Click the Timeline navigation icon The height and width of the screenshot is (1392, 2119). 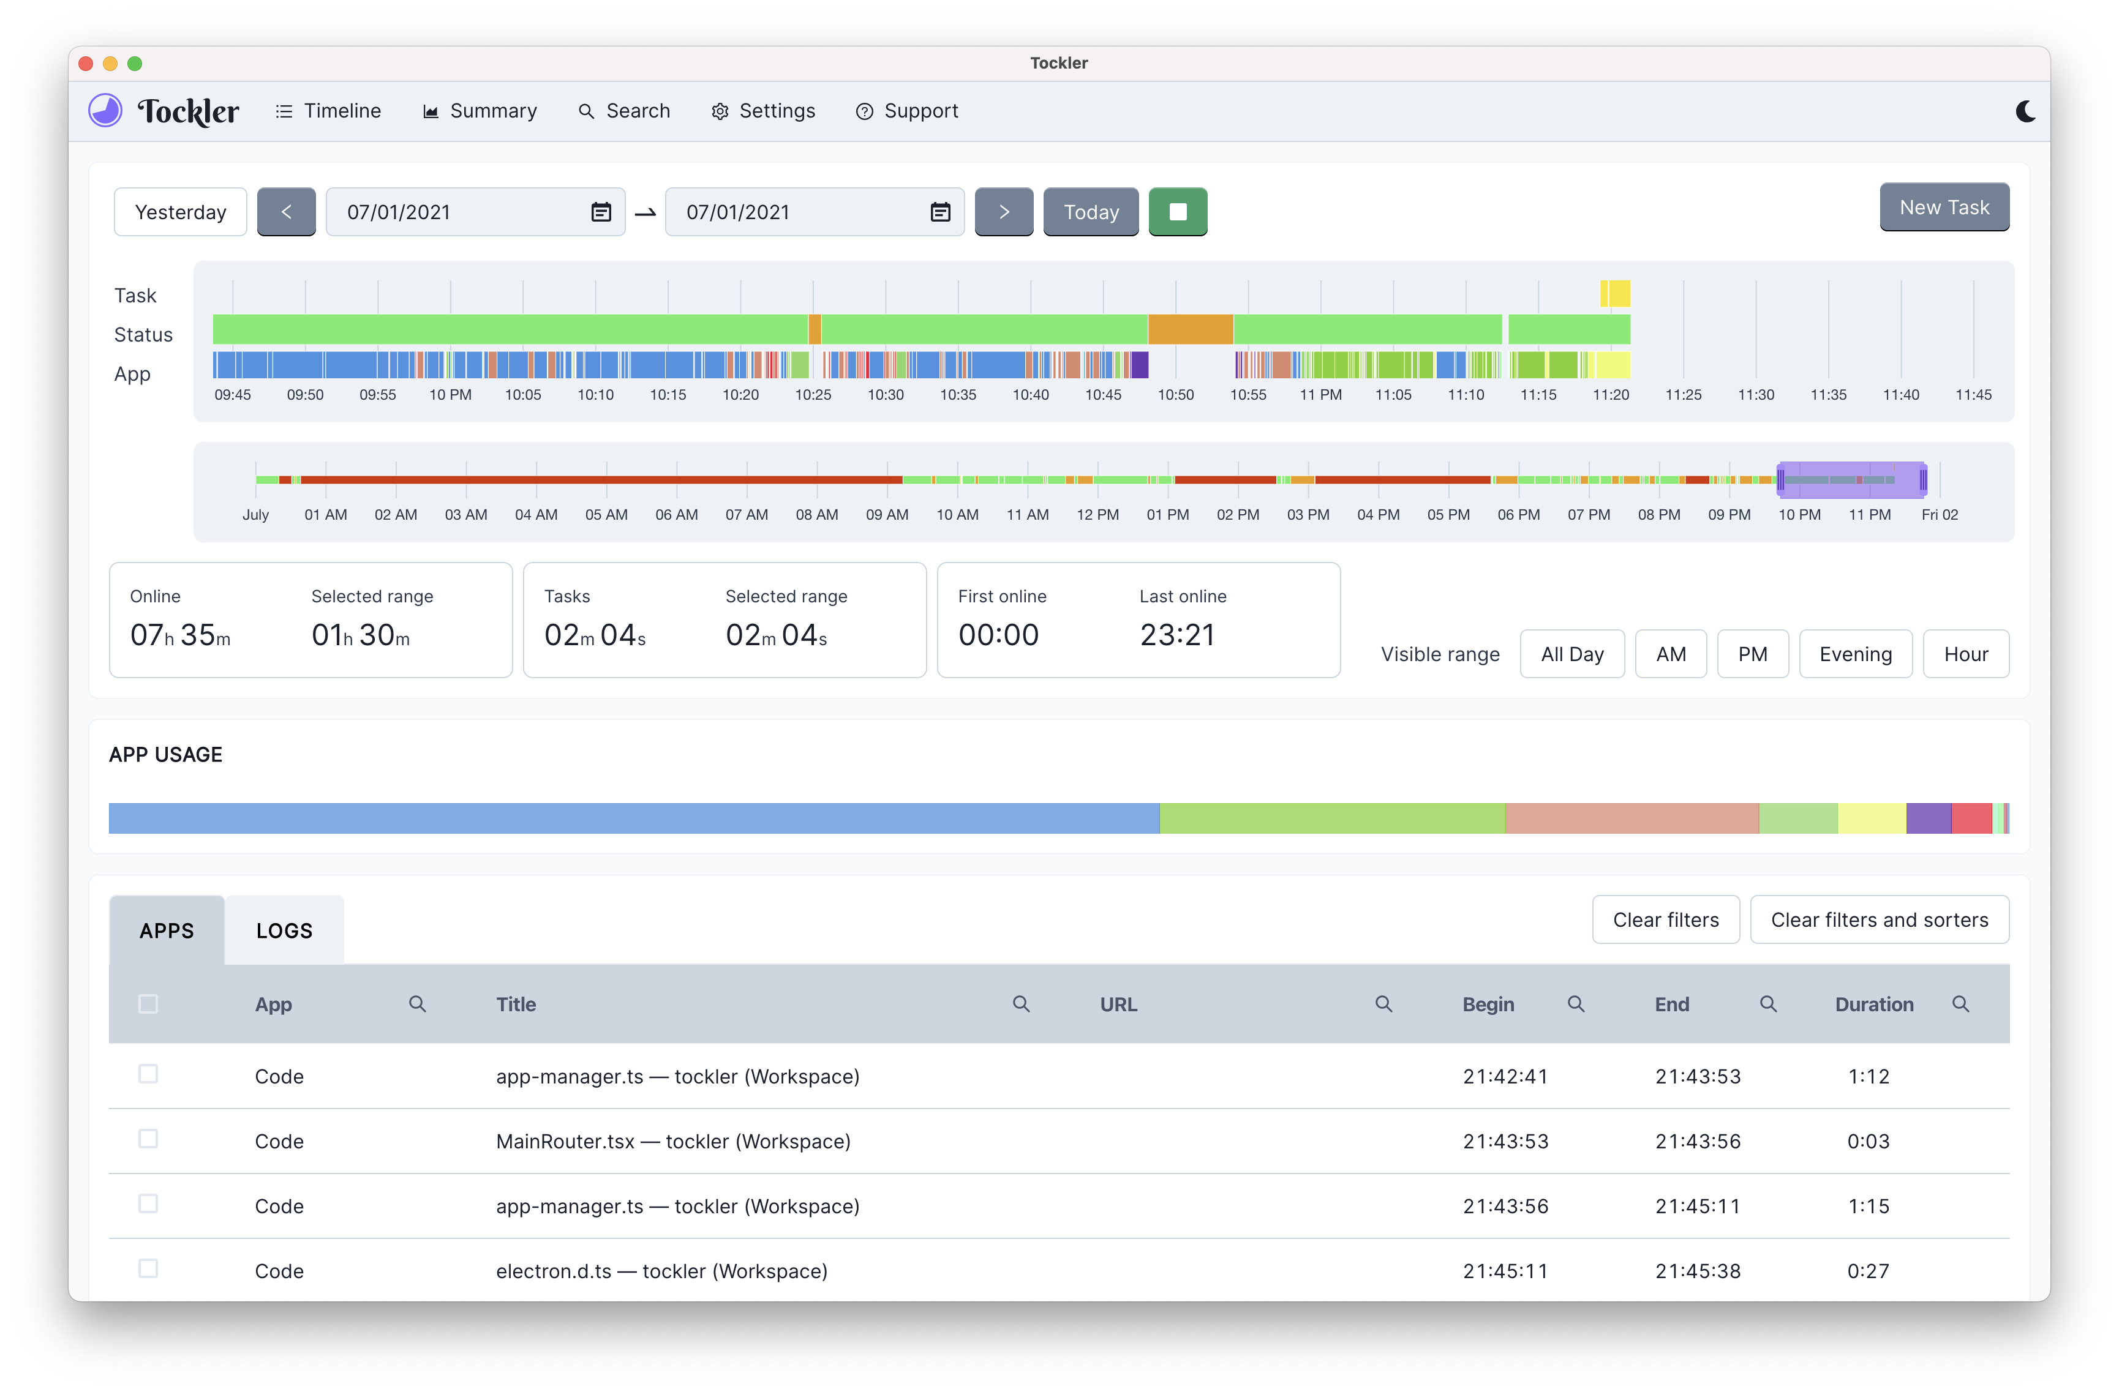pyautogui.click(x=283, y=110)
